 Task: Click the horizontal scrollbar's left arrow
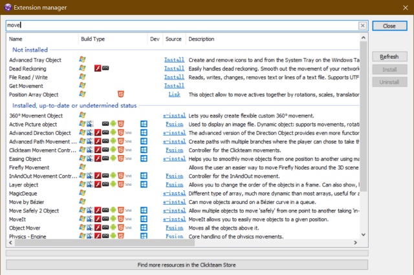[x=10, y=243]
